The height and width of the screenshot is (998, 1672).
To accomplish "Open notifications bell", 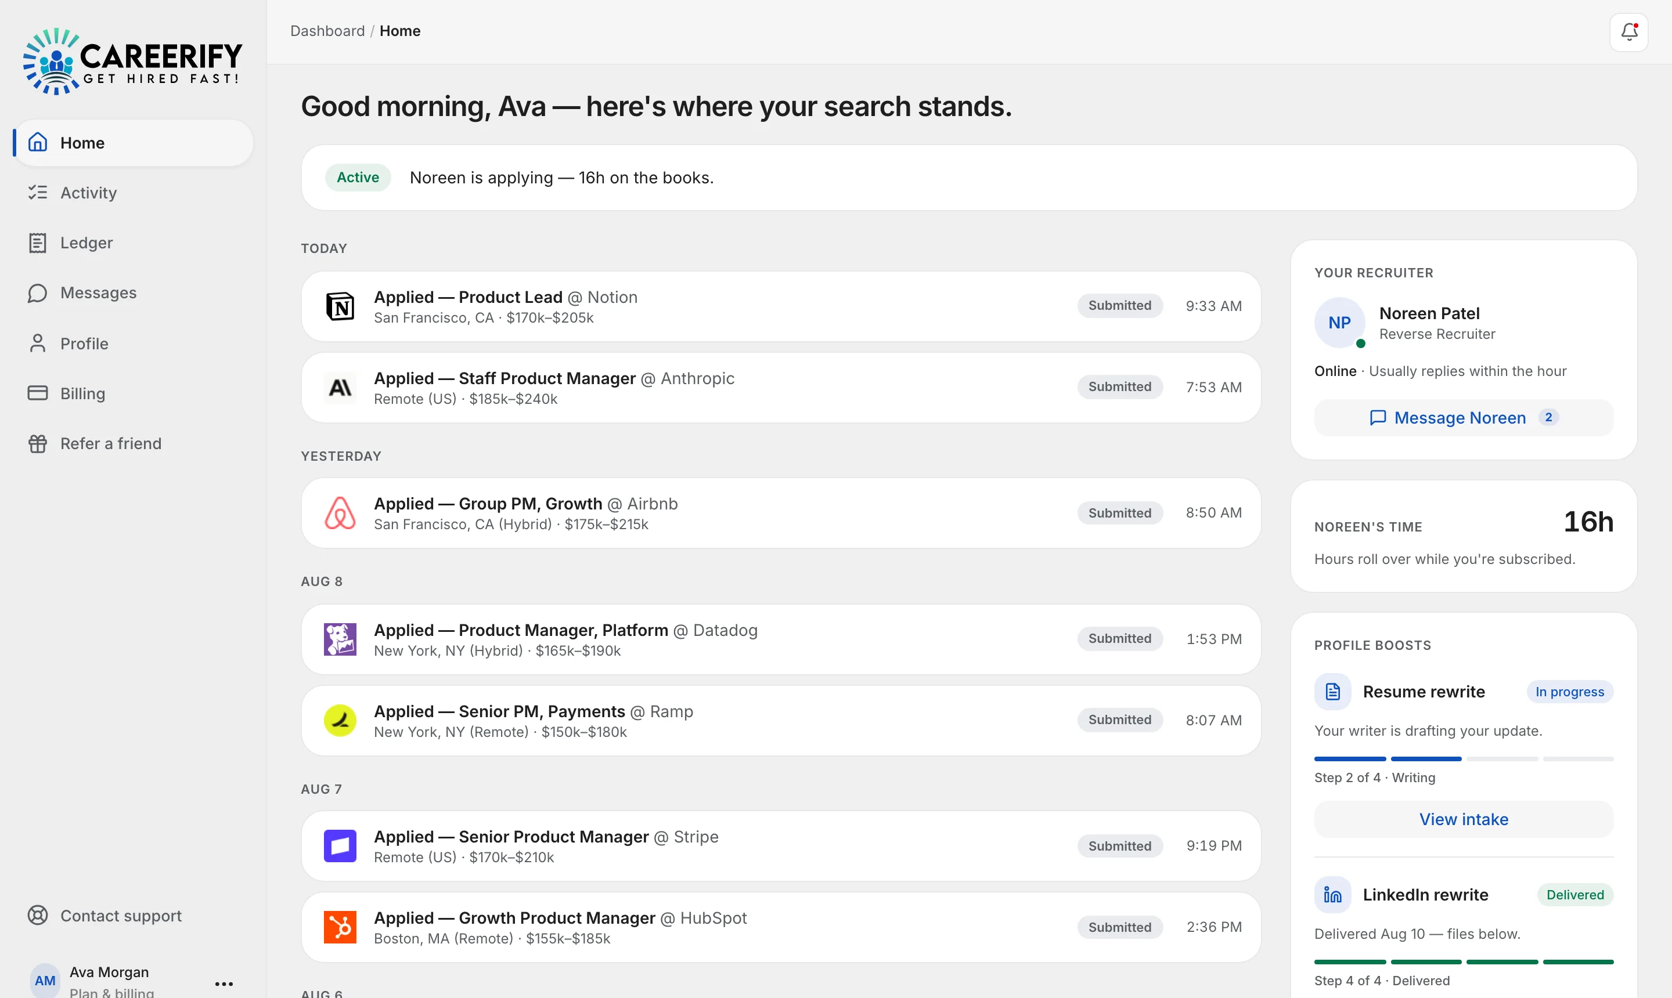I will [x=1628, y=31].
